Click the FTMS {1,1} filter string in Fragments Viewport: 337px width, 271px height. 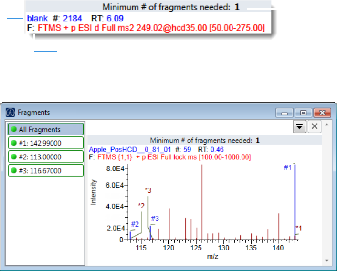tap(174, 157)
